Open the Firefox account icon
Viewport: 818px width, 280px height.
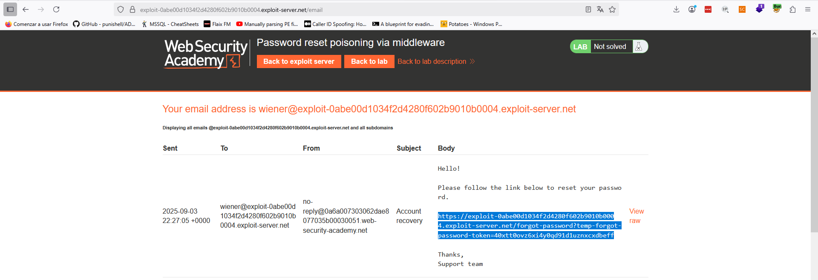[x=692, y=9]
